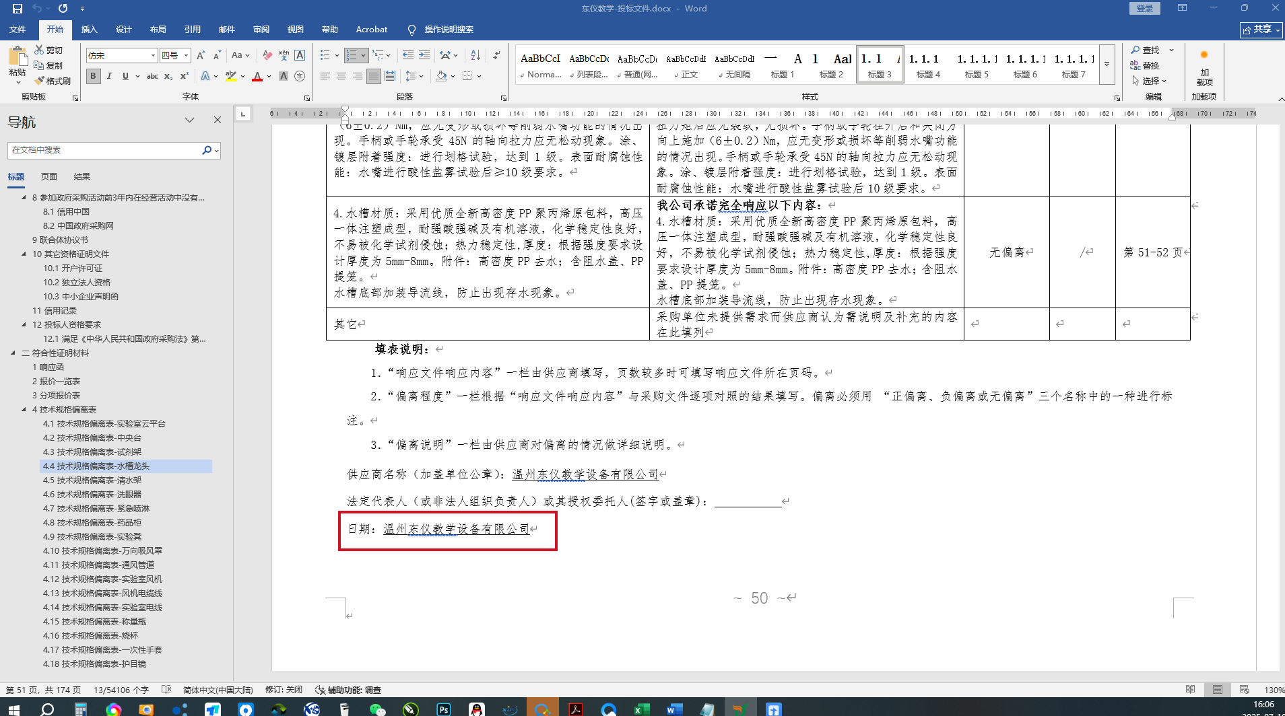
Task: Click the Replace (替换) button
Action: click(1146, 65)
